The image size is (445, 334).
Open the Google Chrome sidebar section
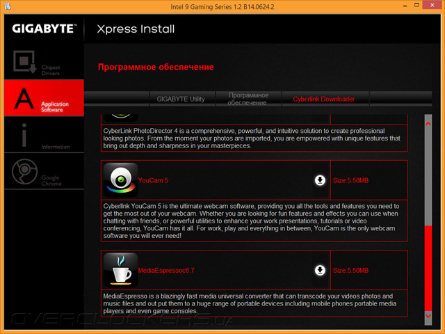point(44,171)
